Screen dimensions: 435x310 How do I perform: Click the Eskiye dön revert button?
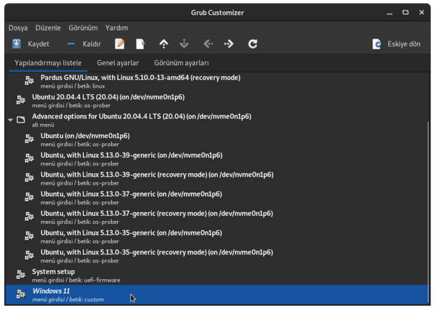[396, 44]
